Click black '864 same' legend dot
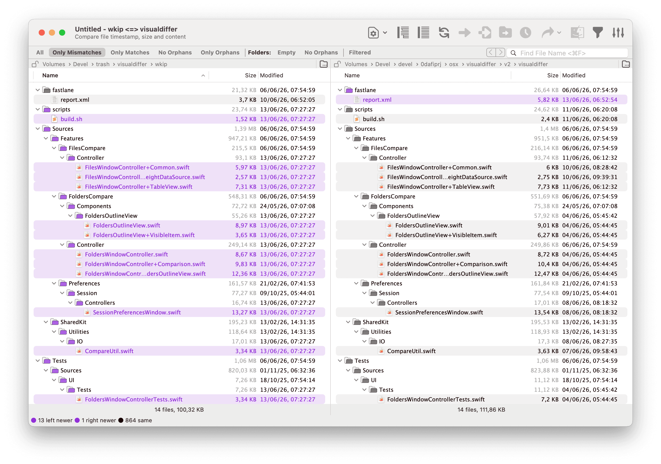Screen dimensions: 661x464 coord(121,420)
